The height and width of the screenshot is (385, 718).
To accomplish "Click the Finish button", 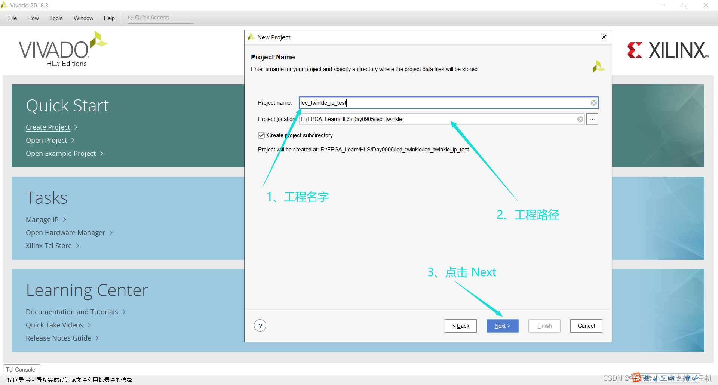I will point(544,326).
